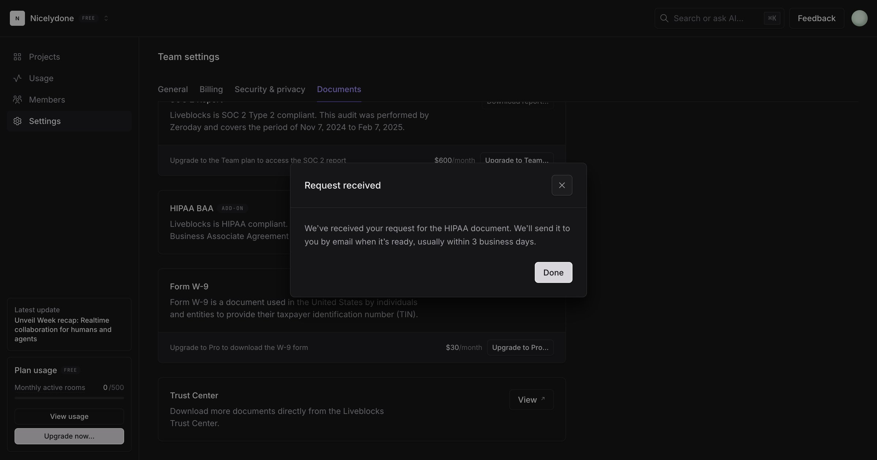Open Usage in the sidebar
This screenshot has height=460, width=877.
click(69, 78)
